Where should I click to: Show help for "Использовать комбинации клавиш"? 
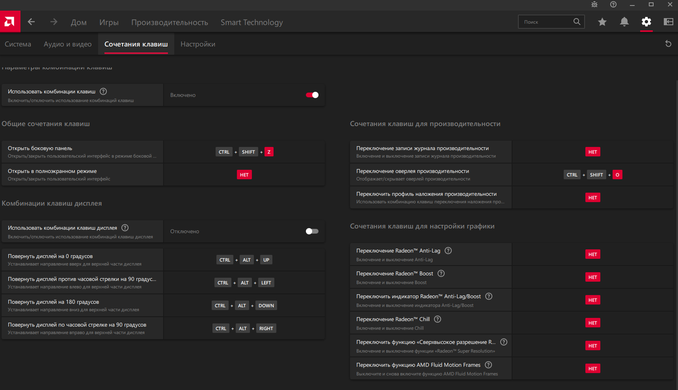tap(103, 91)
